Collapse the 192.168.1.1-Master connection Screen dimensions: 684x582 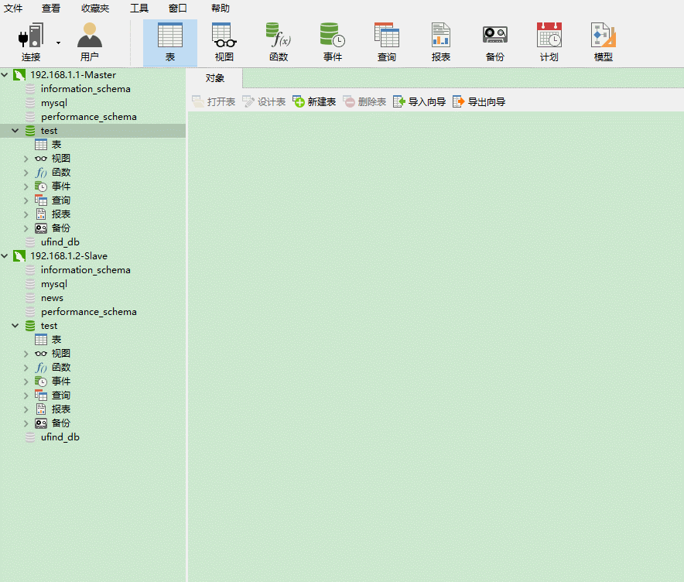click(x=6, y=74)
